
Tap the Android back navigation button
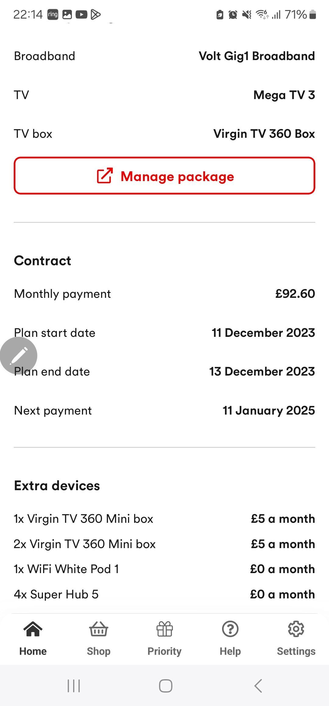coord(258,686)
